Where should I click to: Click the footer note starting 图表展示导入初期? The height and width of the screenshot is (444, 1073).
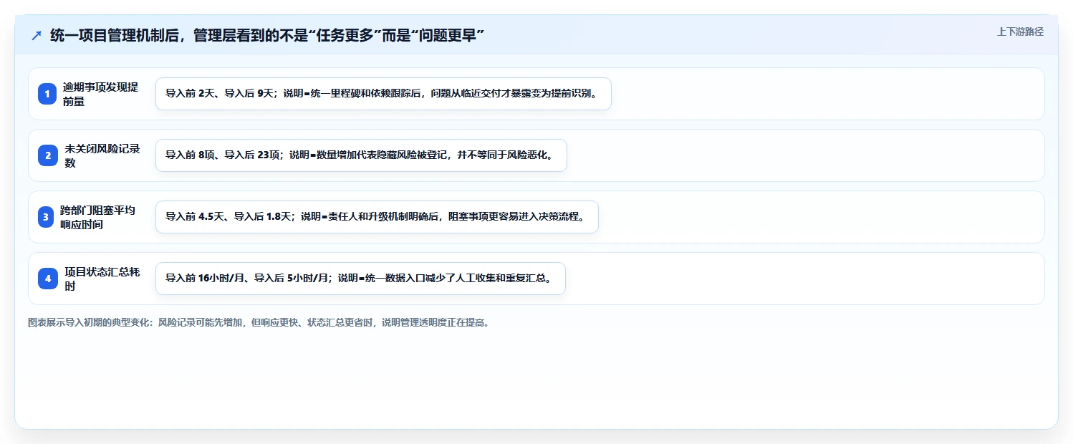[x=260, y=322]
